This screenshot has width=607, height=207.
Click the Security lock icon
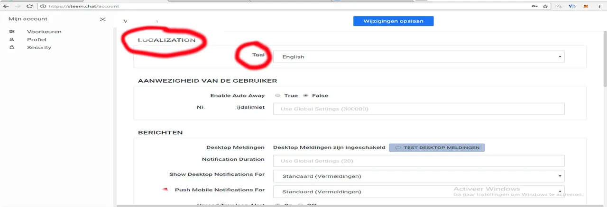coord(12,47)
